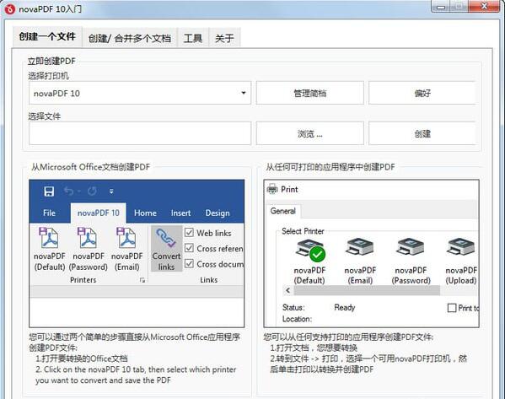Screen dimensions: 505x399
Task: Click the printer list scroll-left arrow
Action: 288,290
